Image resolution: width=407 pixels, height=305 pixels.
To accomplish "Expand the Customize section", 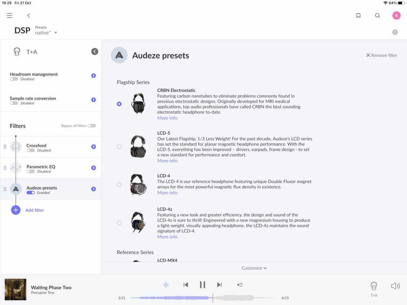I will point(254,268).
